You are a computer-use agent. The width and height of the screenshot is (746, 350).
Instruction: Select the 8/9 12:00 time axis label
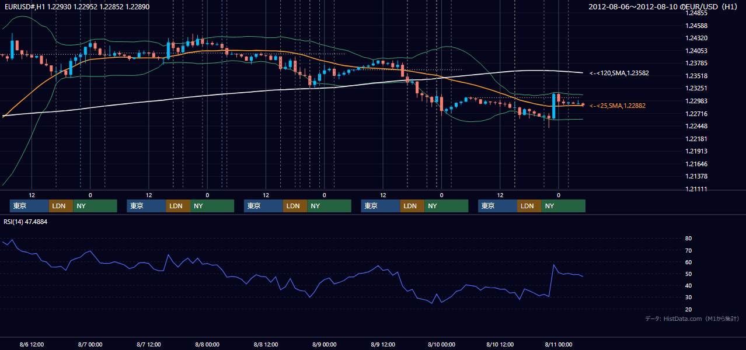(382, 344)
